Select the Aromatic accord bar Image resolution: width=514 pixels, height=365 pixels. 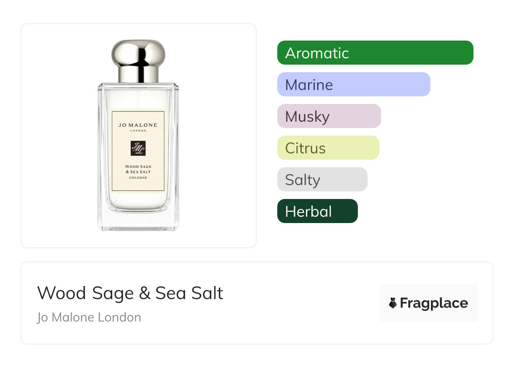[x=375, y=53]
